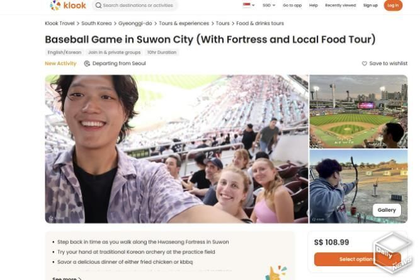This screenshot has height=280, width=420.
Task: Open the country flag dropdown arrow
Action: coord(253,6)
